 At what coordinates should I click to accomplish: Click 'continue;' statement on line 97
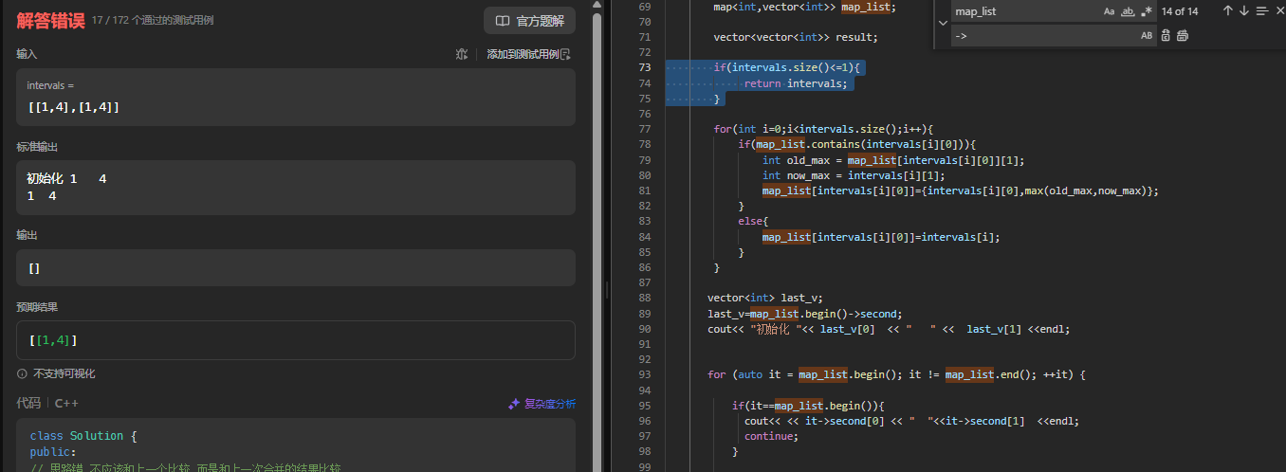771,436
